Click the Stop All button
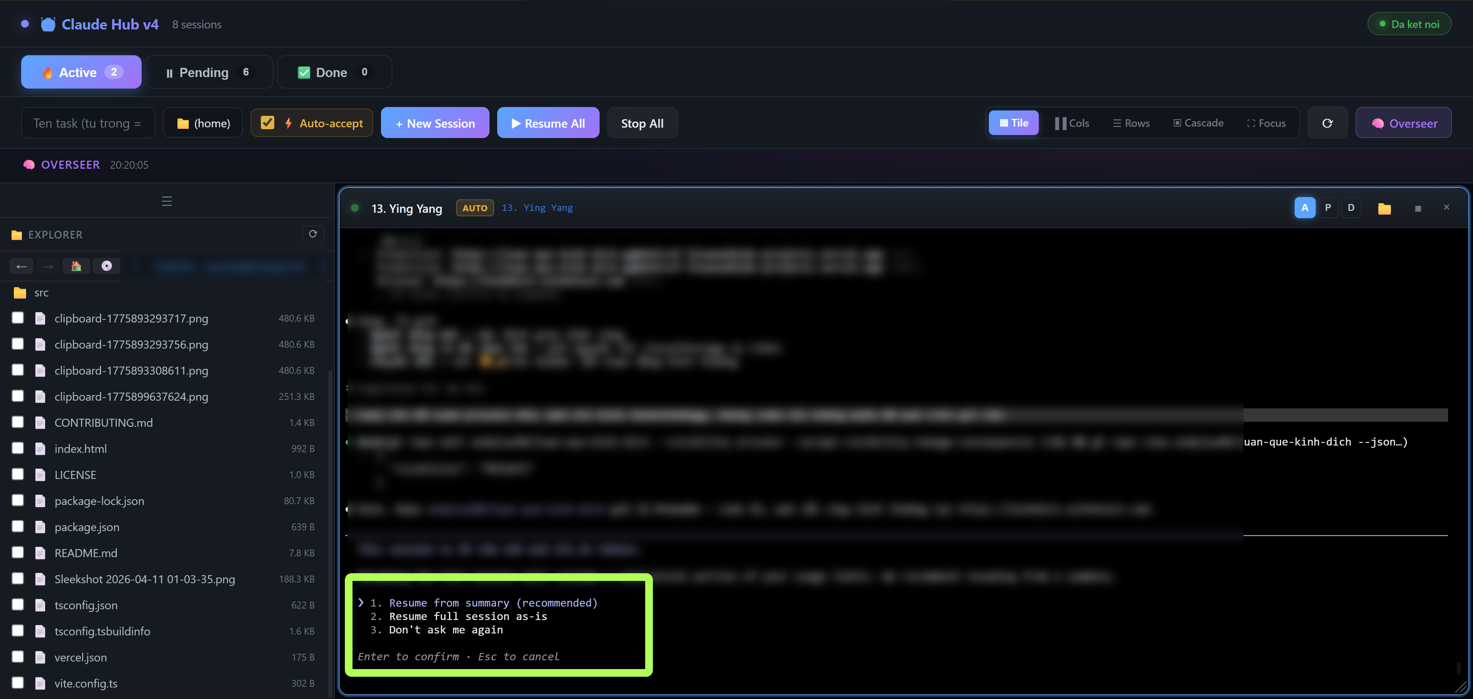Screen dimensions: 1473x699 (642, 123)
